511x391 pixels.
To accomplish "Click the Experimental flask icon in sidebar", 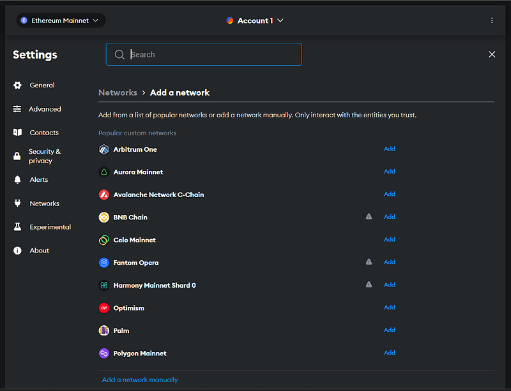I will click(18, 227).
